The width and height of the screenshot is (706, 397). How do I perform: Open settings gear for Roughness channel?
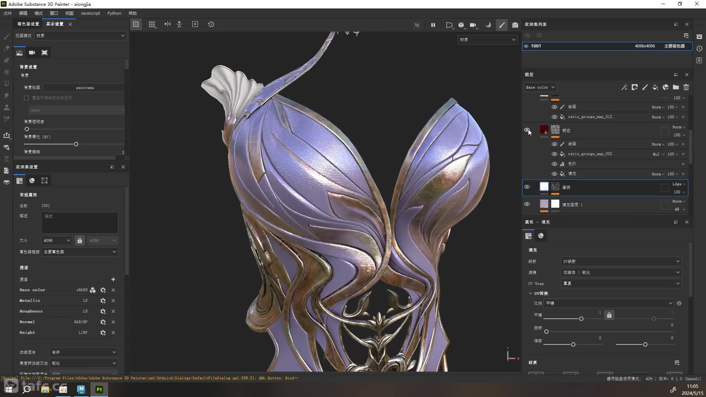coord(103,311)
